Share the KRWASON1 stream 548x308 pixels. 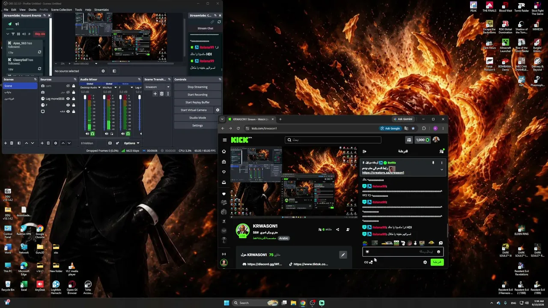pyautogui.click(x=337, y=229)
